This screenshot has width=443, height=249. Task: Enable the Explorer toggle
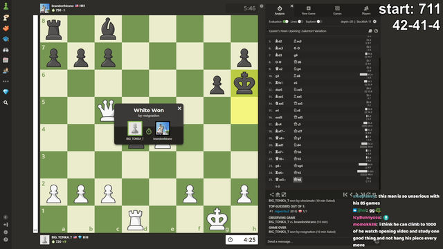319,21
